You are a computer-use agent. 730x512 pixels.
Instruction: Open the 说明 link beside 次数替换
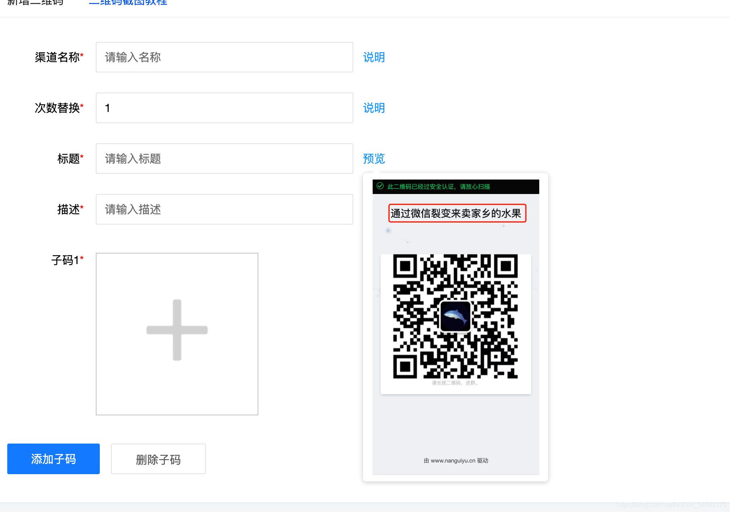tap(374, 108)
